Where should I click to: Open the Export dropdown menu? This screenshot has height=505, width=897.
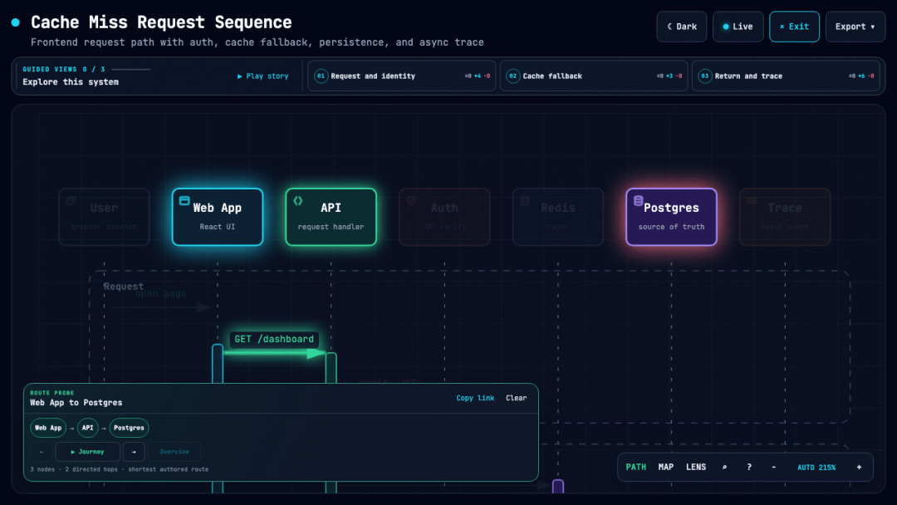(855, 27)
